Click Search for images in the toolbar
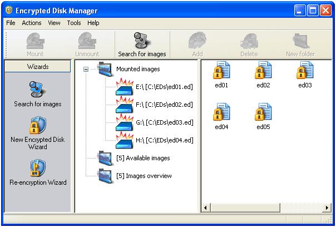Viewport: 336px width, 227px height. pos(142,45)
